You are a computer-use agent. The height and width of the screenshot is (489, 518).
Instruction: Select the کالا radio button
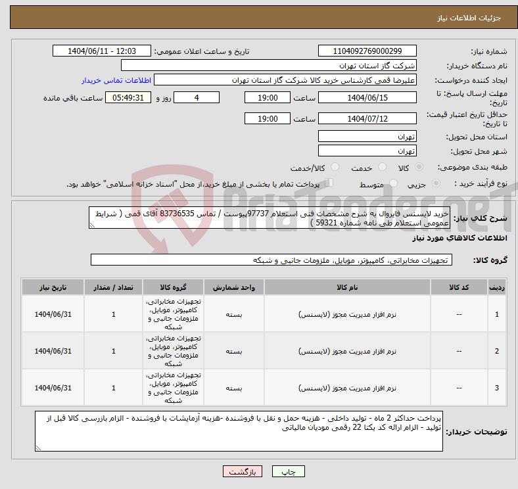click(x=419, y=168)
